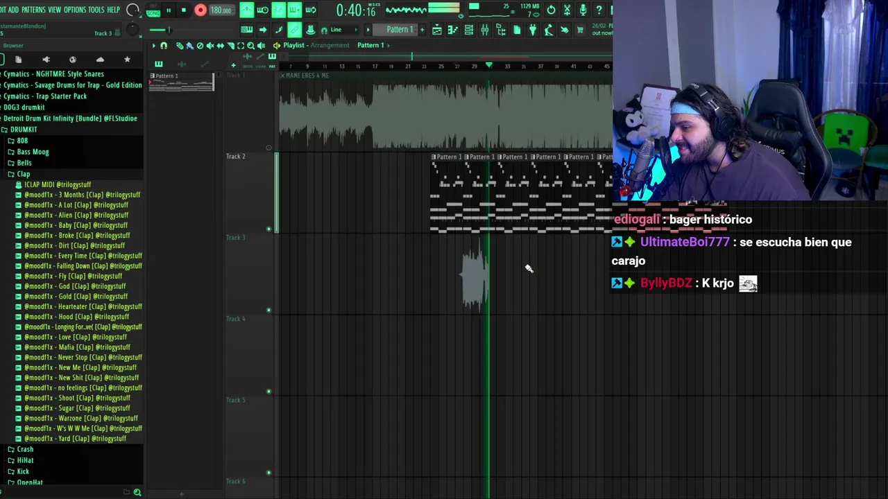Toggle the 3-2 countdown before recording
The width and height of the screenshot is (888, 499).
(278, 10)
